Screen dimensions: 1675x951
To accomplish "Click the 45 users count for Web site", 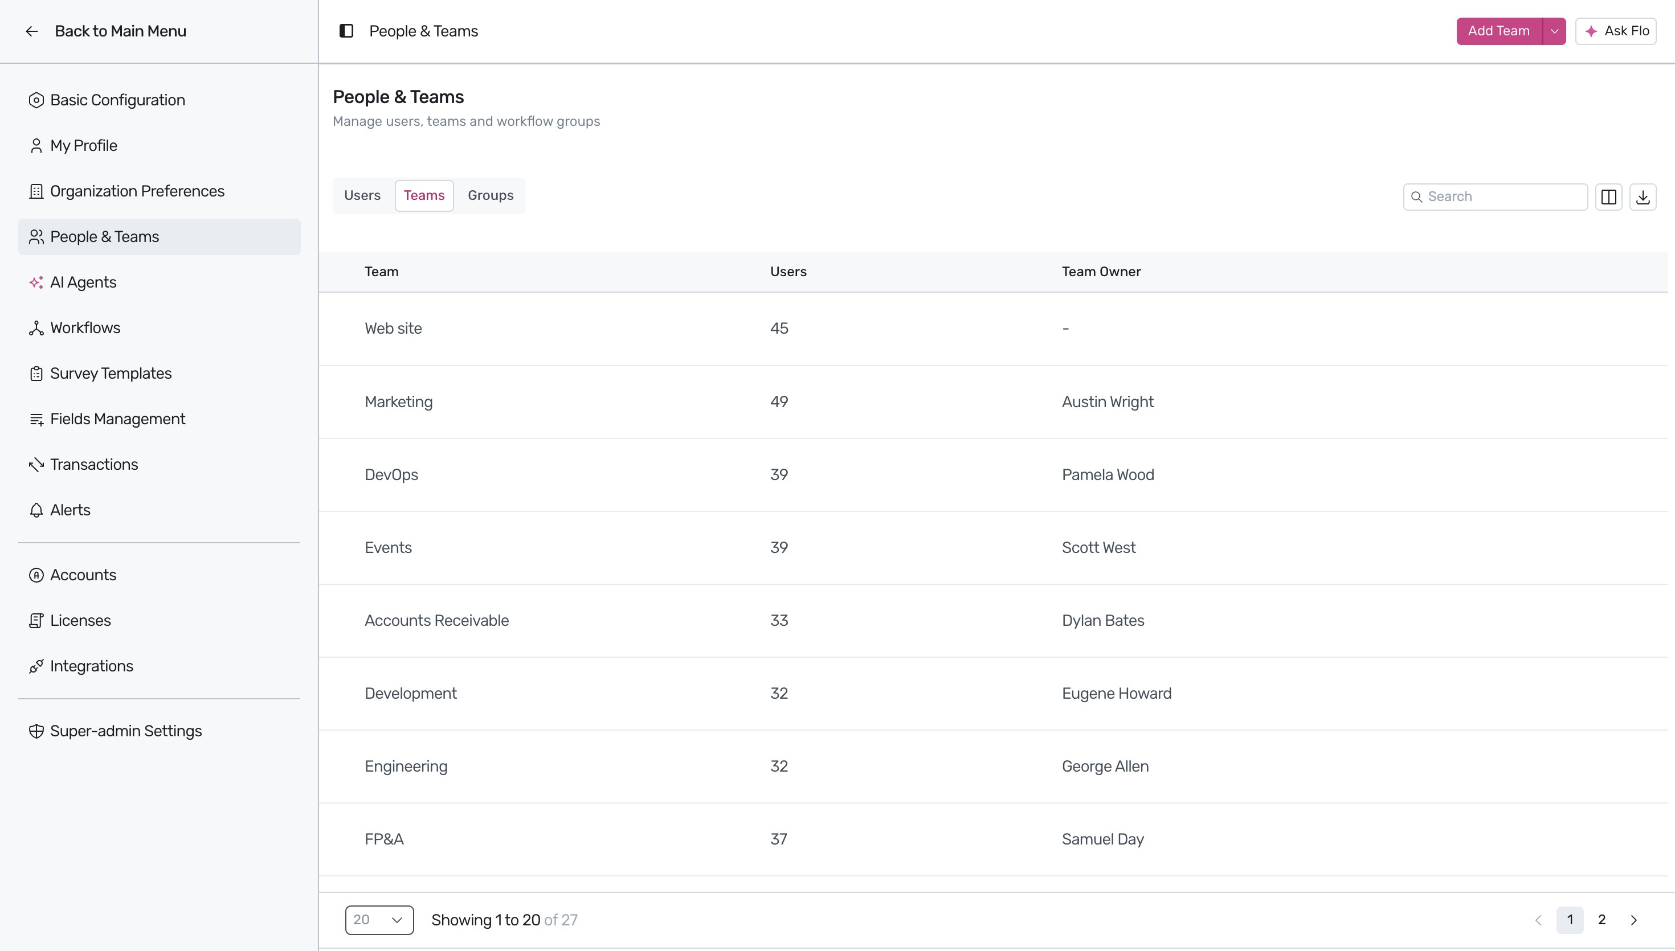I will [779, 329].
